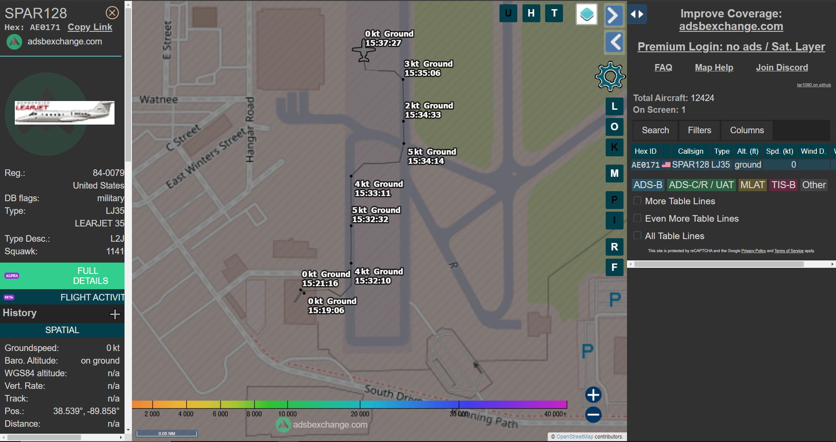
Task: Expand the History section with plus
Action: coord(115,314)
